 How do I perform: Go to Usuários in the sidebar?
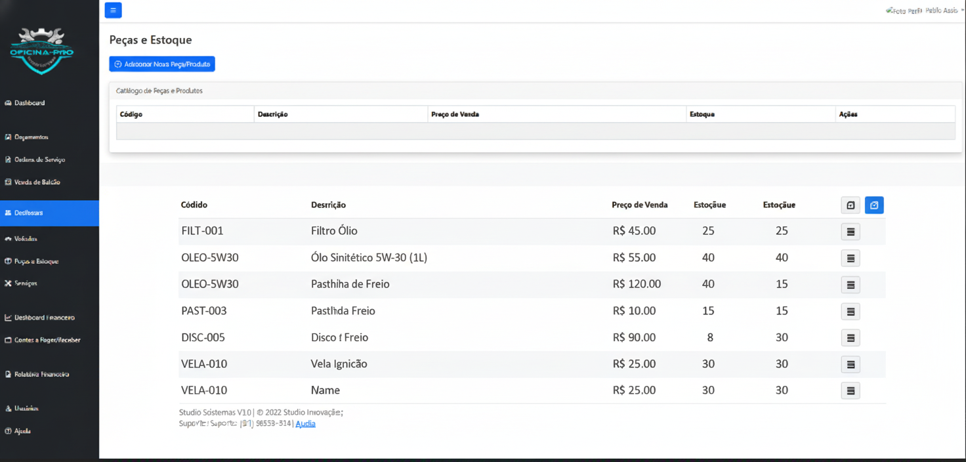coord(22,408)
